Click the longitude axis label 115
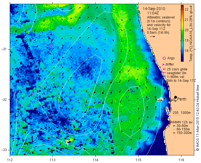 point(138,160)
